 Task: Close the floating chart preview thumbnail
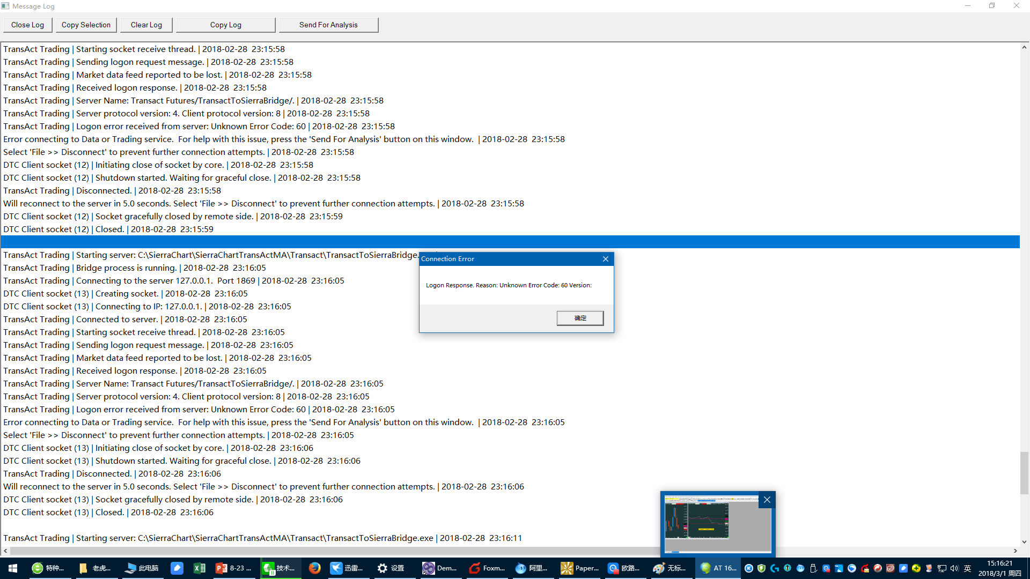(767, 500)
